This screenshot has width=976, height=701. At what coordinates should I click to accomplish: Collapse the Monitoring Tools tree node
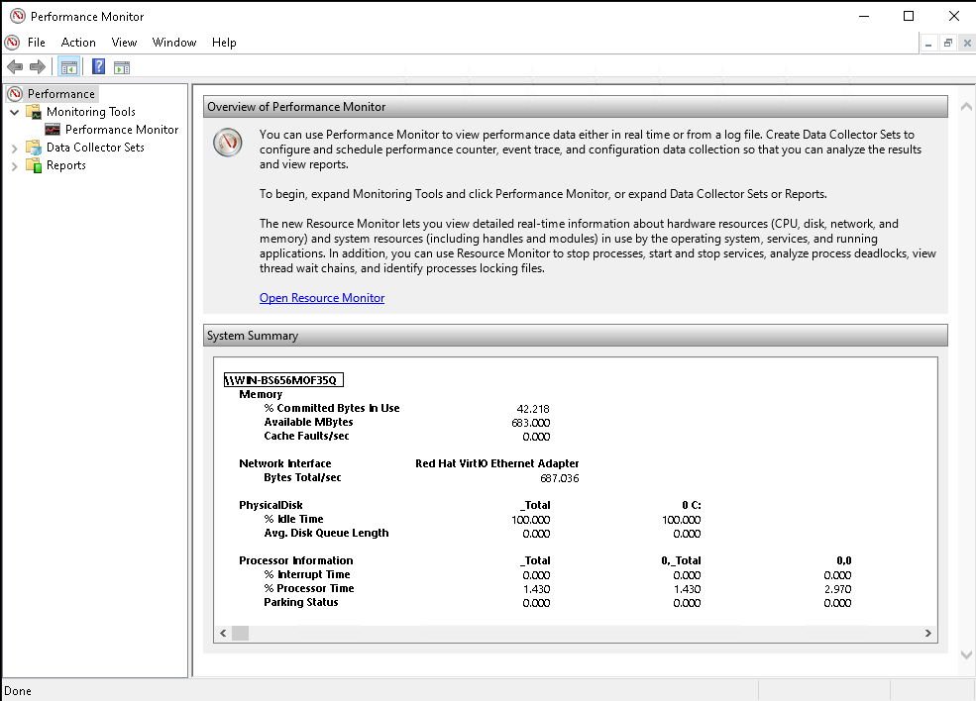pos(14,112)
